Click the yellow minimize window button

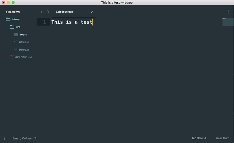click(8, 2)
